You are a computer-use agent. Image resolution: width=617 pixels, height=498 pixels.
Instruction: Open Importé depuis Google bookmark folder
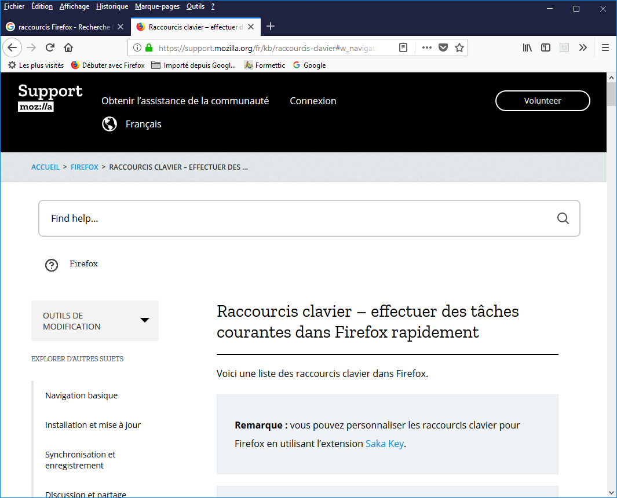click(194, 65)
